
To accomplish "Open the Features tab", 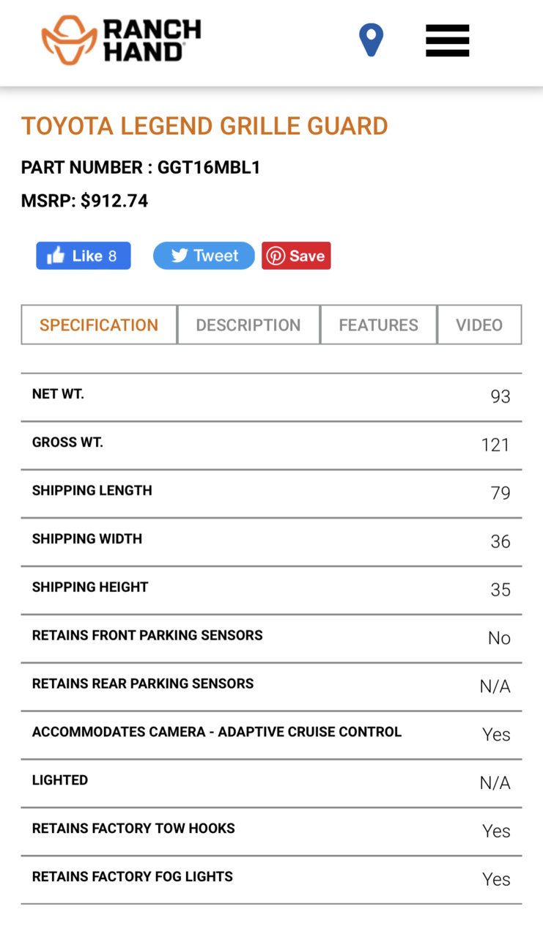I will click(378, 325).
